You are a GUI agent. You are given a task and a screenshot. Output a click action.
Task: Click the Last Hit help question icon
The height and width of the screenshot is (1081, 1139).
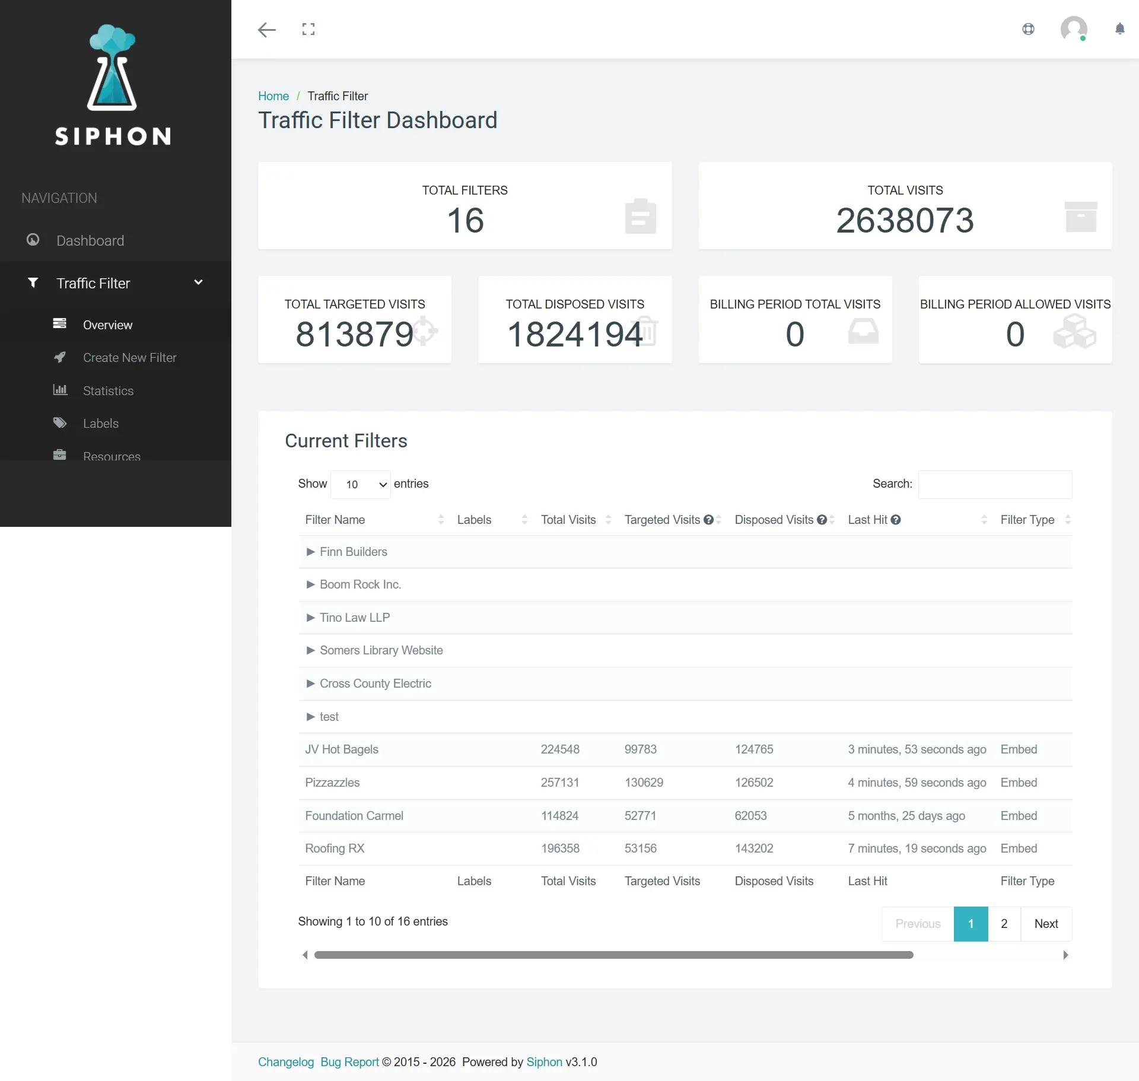pos(896,520)
